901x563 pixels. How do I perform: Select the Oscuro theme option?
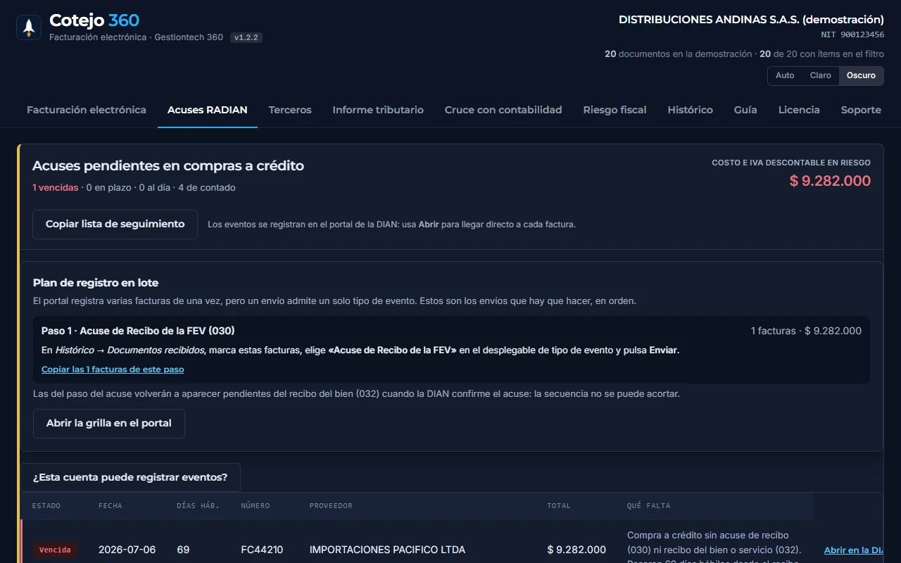point(861,75)
